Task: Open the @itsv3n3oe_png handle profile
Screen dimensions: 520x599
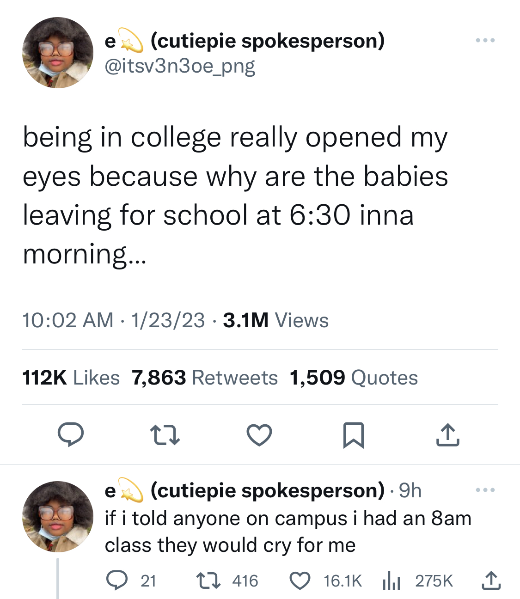Action: tap(180, 66)
